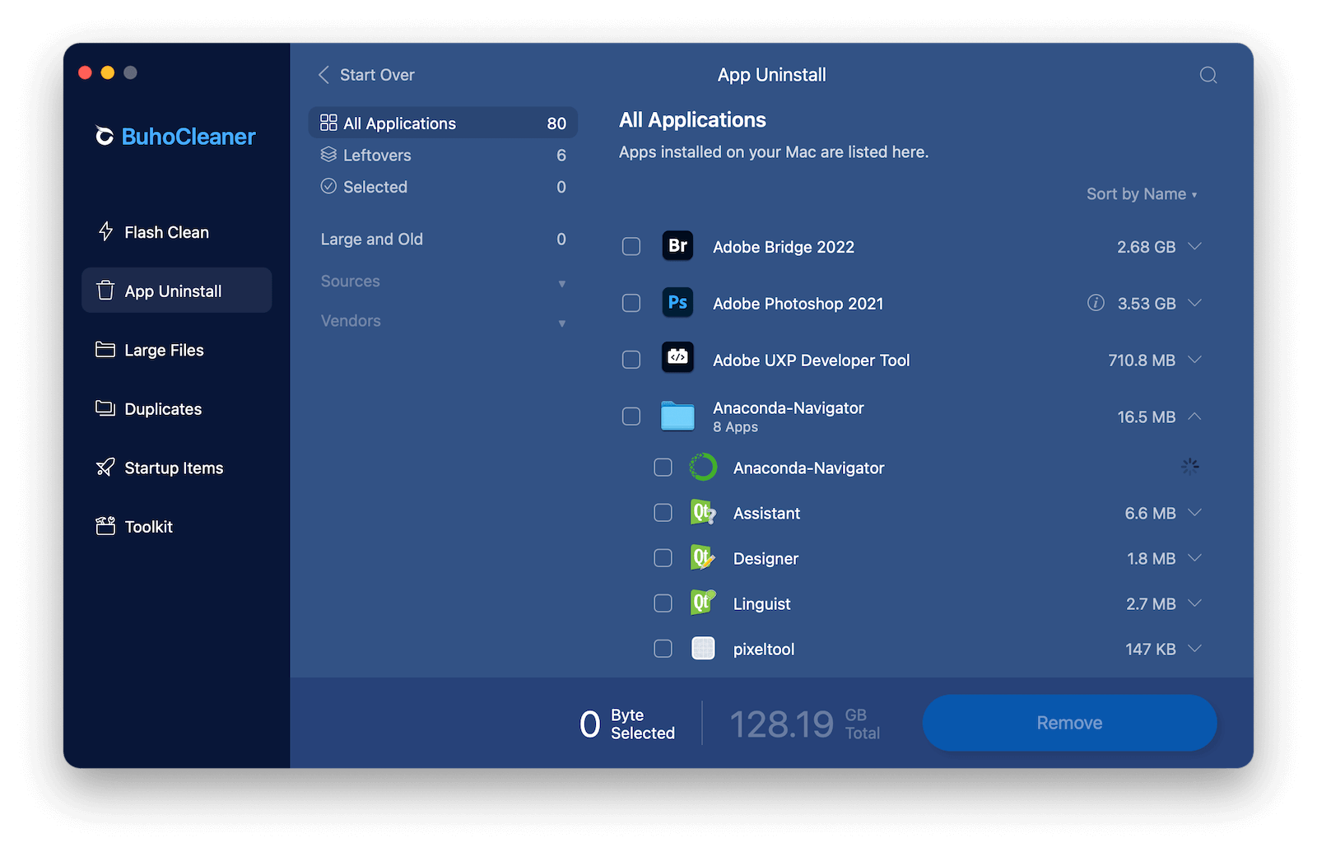Select the Leftovers category
Image resolution: width=1317 pixels, height=852 pixels.
(x=443, y=155)
